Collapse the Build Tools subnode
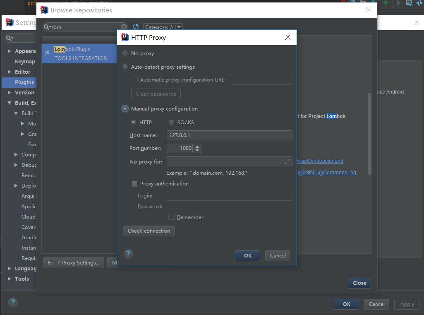Screen dimensions: 424x315 click(x=16, y=113)
